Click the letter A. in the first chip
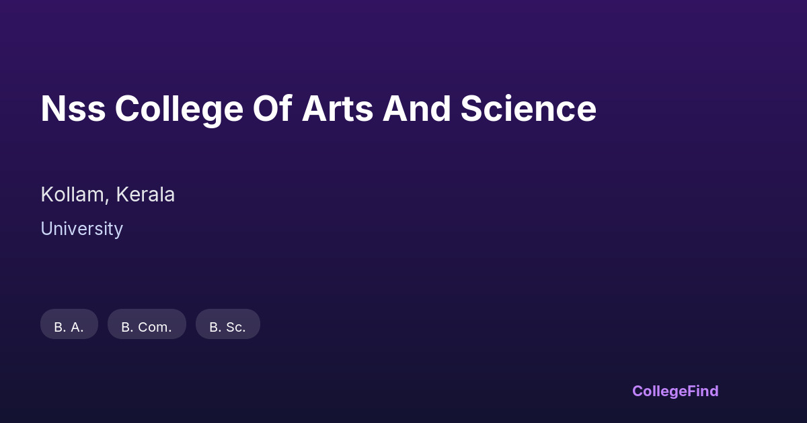The width and height of the screenshot is (807, 423). 77,328
